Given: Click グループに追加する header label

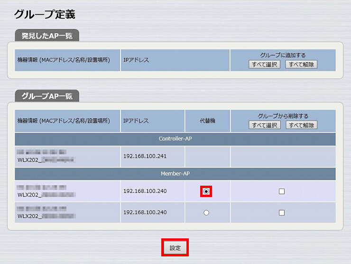Looking at the screenshot, I should tap(283, 55).
